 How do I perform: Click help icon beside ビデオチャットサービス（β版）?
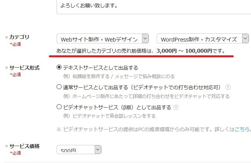point(176,107)
